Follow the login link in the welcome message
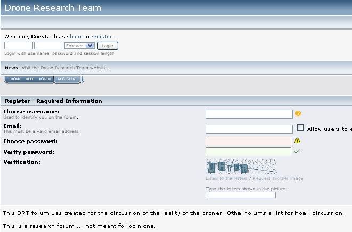Image resolution: width=352 pixels, height=232 pixels. [x=76, y=37]
